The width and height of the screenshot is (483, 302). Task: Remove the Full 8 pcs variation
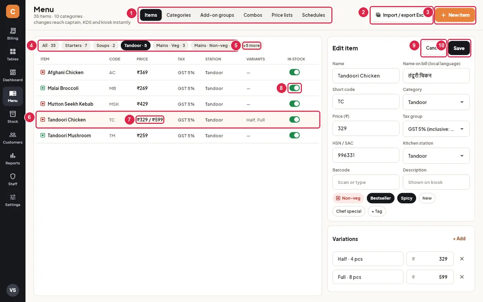coord(462,277)
